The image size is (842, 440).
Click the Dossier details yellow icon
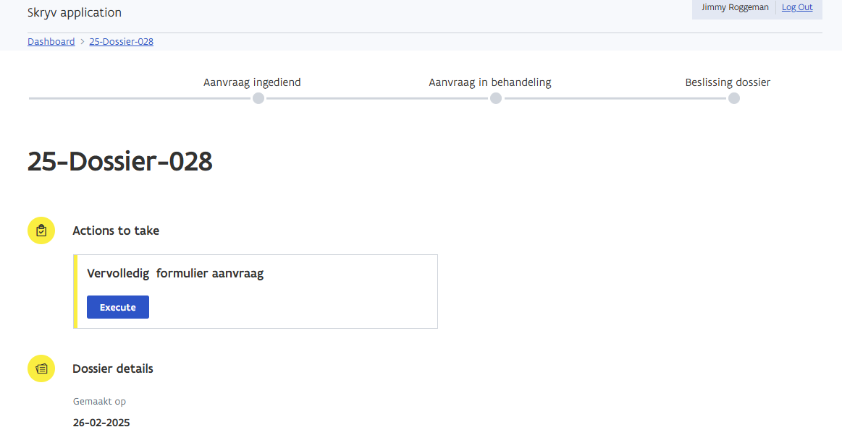click(x=41, y=368)
